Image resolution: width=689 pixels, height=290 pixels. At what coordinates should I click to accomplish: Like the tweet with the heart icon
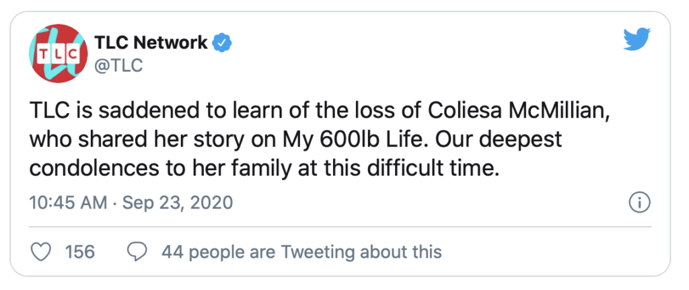[x=41, y=252]
